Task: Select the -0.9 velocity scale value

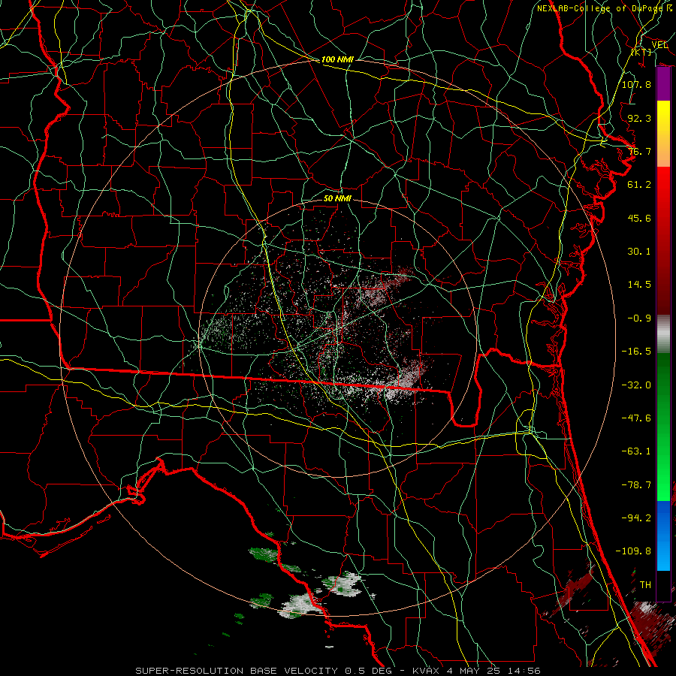Action: click(x=639, y=318)
